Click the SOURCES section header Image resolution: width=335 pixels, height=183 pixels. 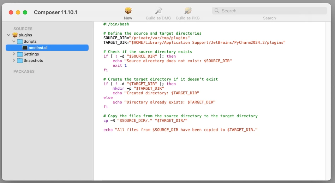click(23, 29)
